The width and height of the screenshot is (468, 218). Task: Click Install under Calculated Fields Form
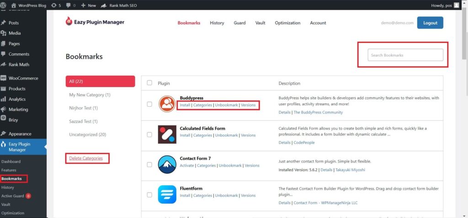pyautogui.click(x=185, y=135)
